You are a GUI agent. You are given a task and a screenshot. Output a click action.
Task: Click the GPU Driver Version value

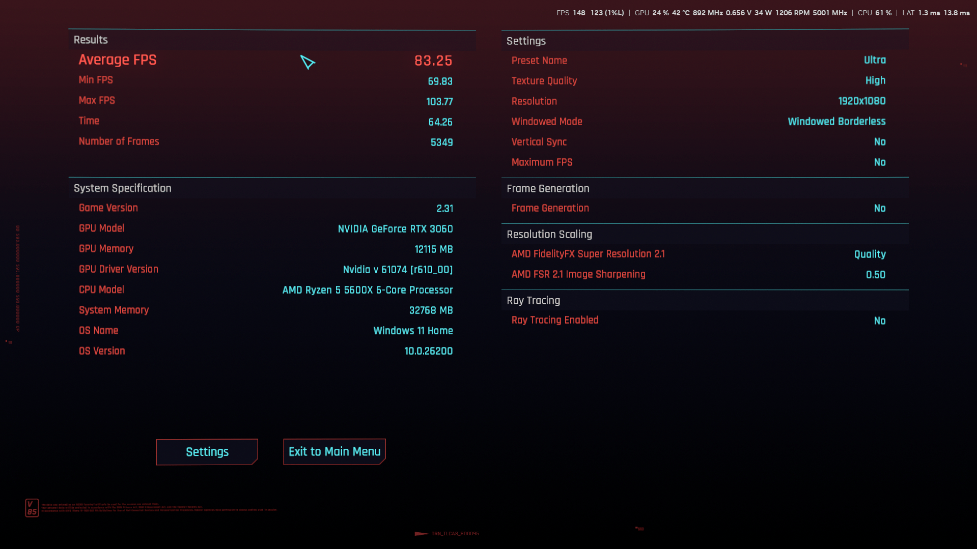click(398, 270)
